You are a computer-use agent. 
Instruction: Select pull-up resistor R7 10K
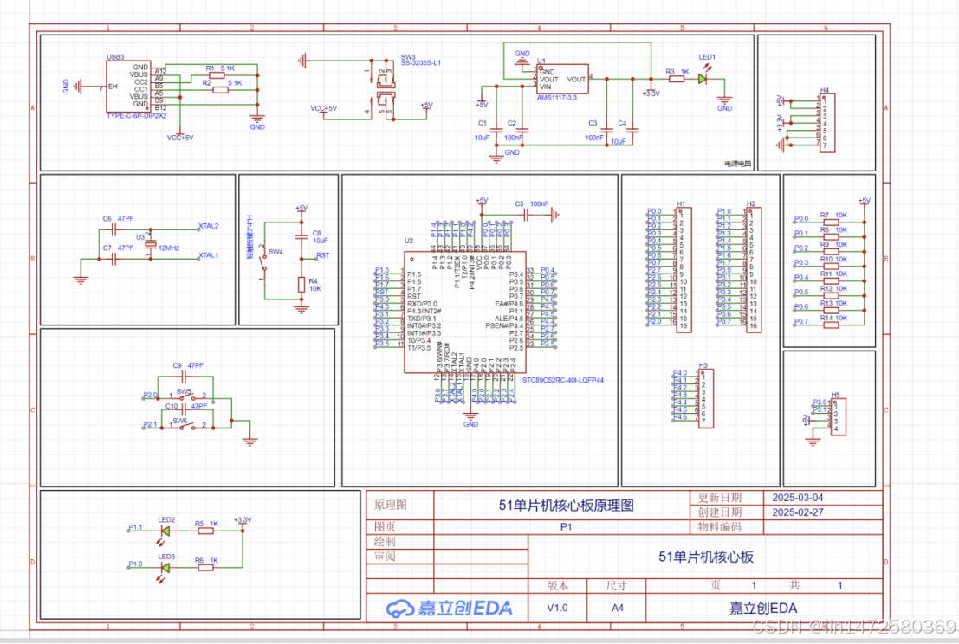831,222
